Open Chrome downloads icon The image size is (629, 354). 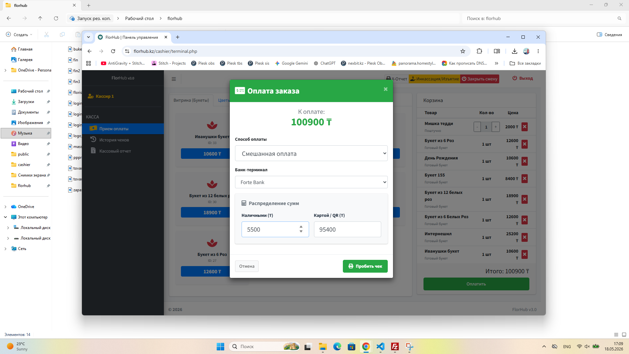tap(515, 51)
